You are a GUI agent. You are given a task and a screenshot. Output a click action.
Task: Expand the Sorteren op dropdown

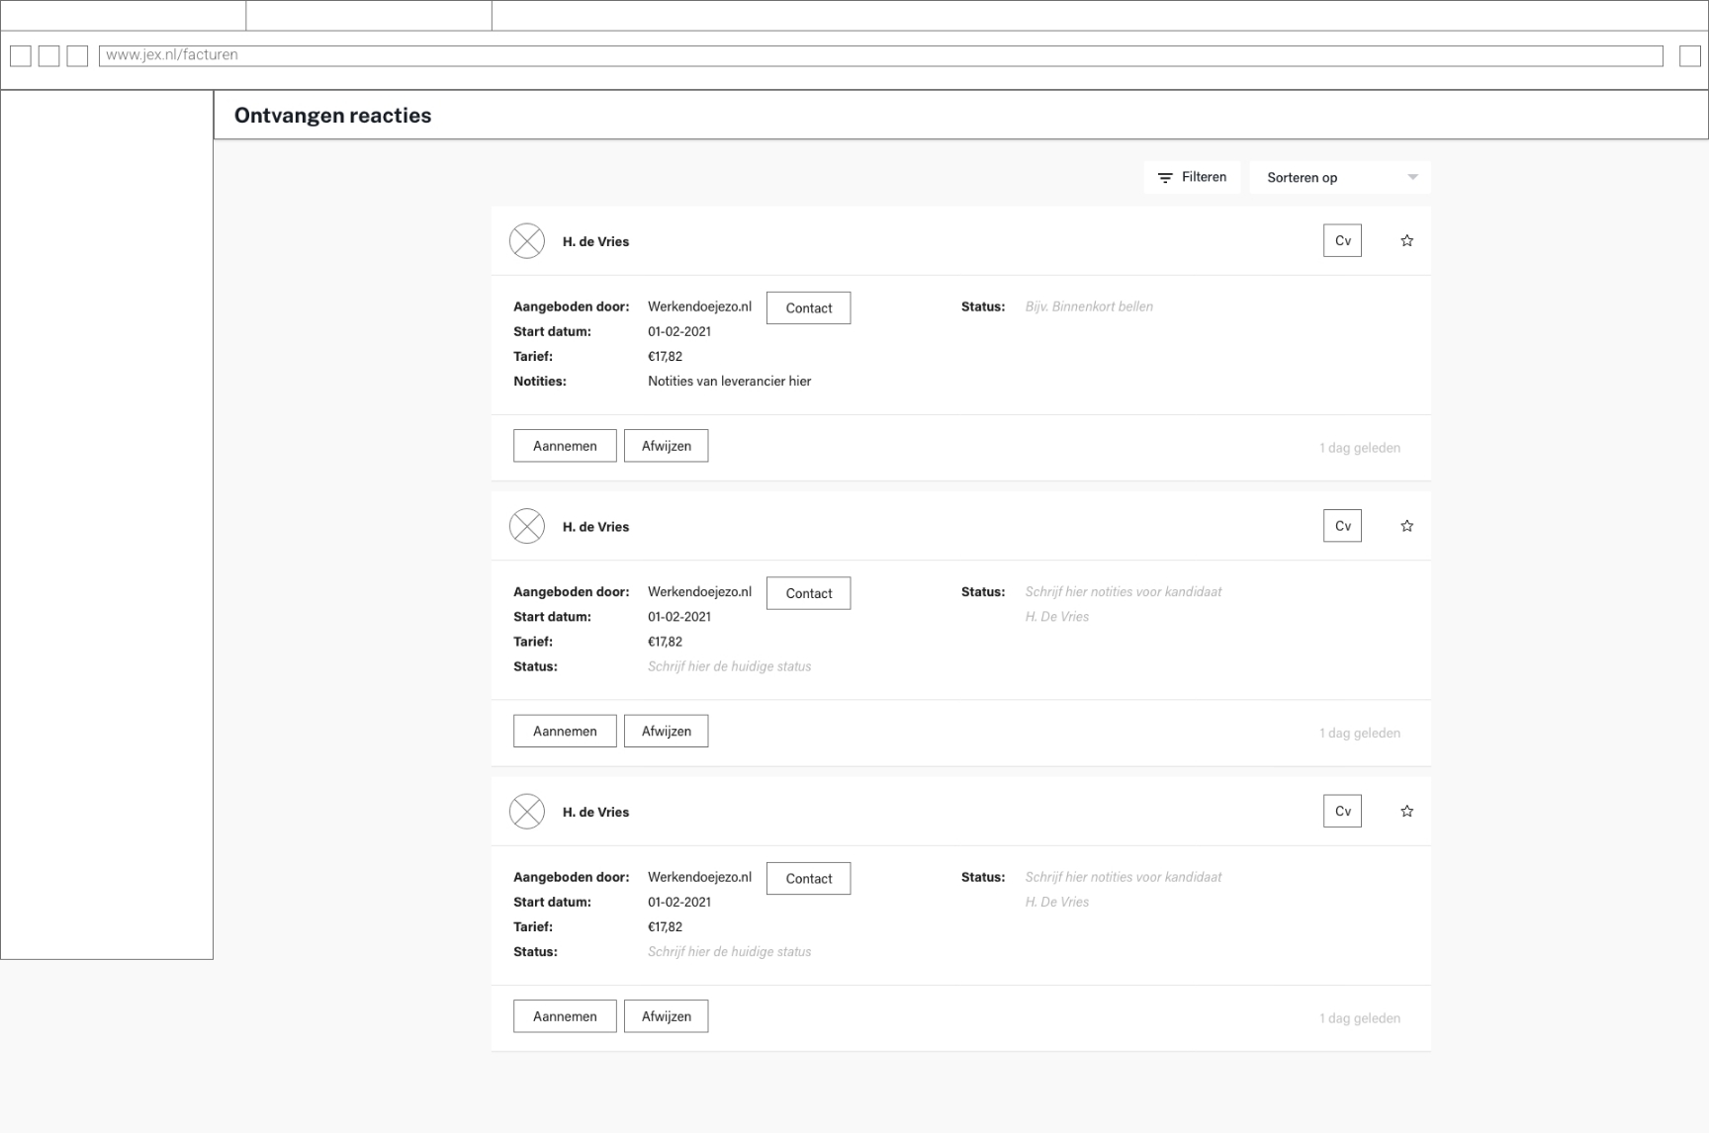pos(1340,177)
